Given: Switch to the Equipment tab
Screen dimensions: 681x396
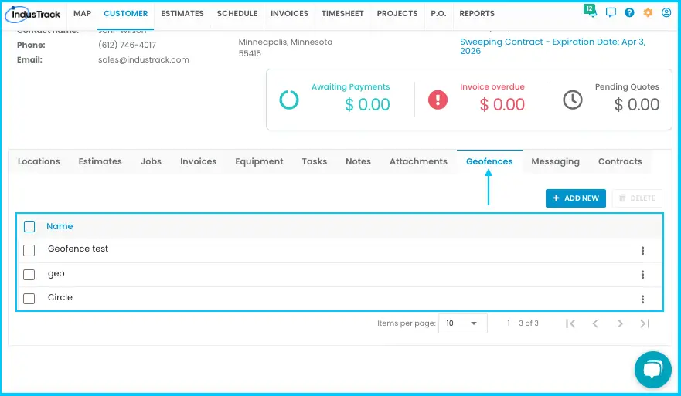Looking at the screenshot, I should [259, 161].
